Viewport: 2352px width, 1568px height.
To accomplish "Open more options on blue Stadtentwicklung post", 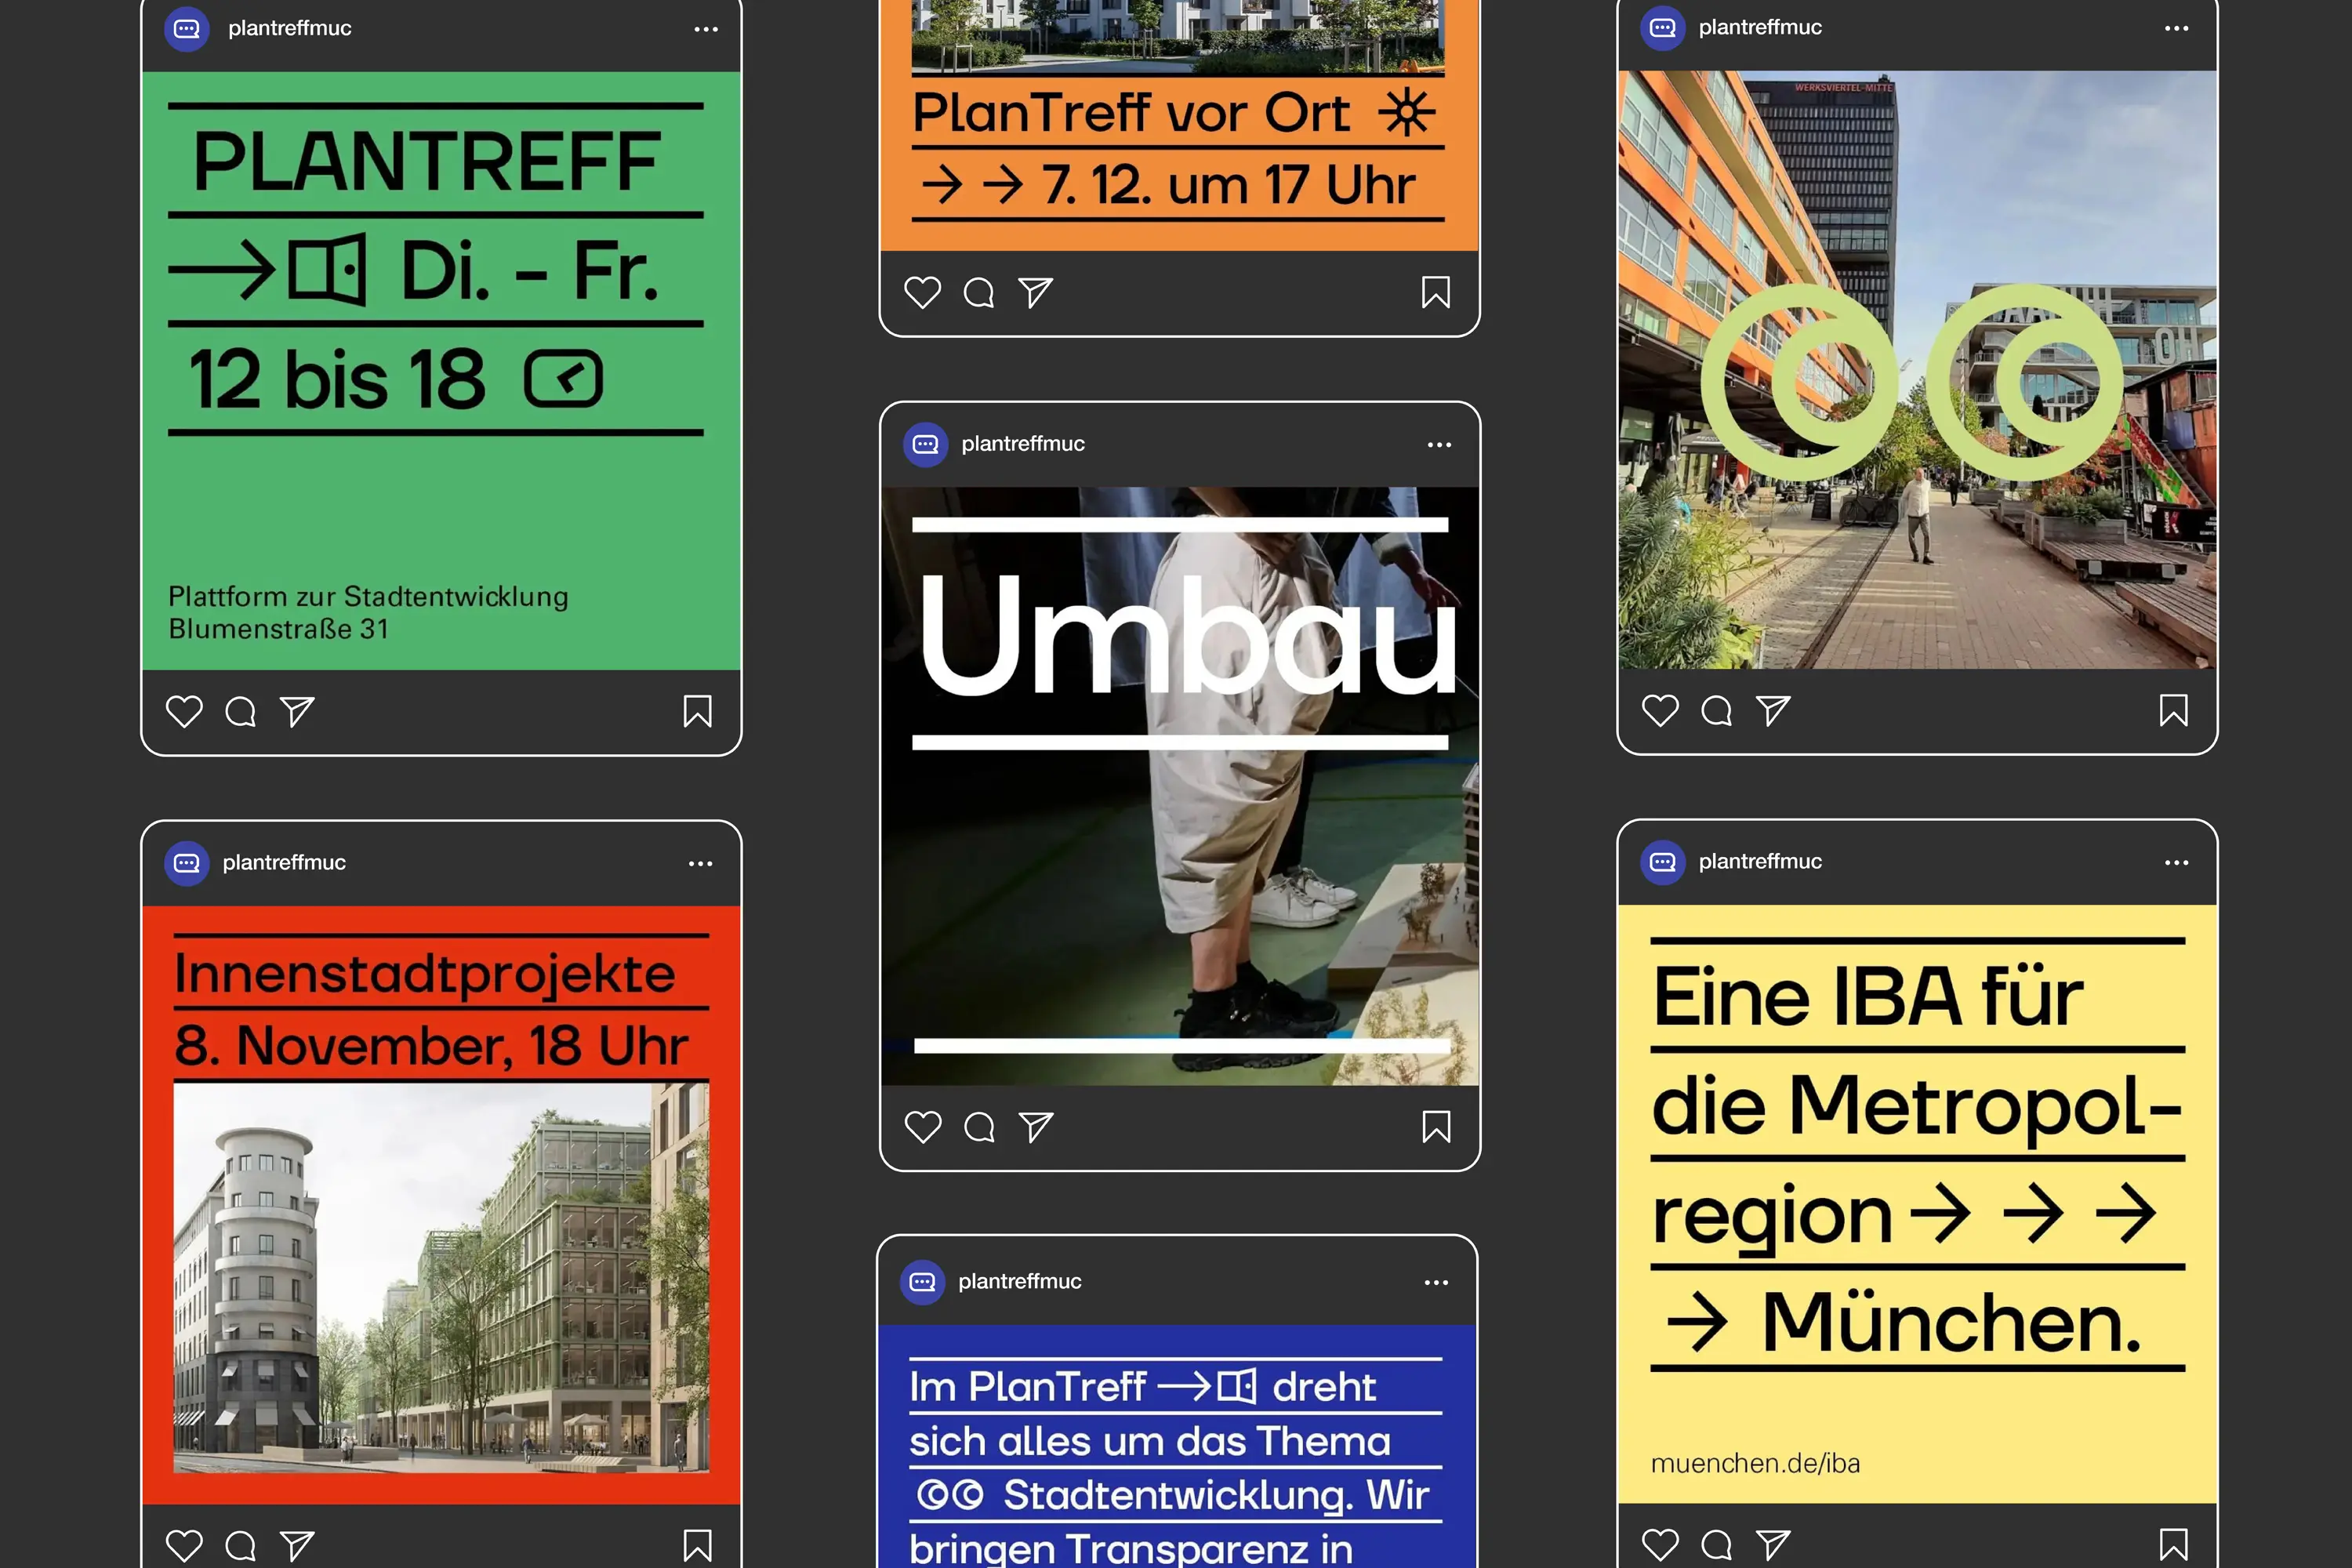I will (x=1436, y=1282).
